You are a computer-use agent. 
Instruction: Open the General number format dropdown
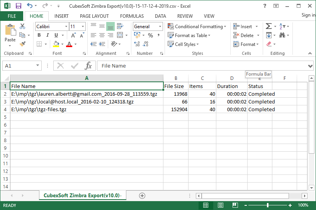click(x=160, y=27)
